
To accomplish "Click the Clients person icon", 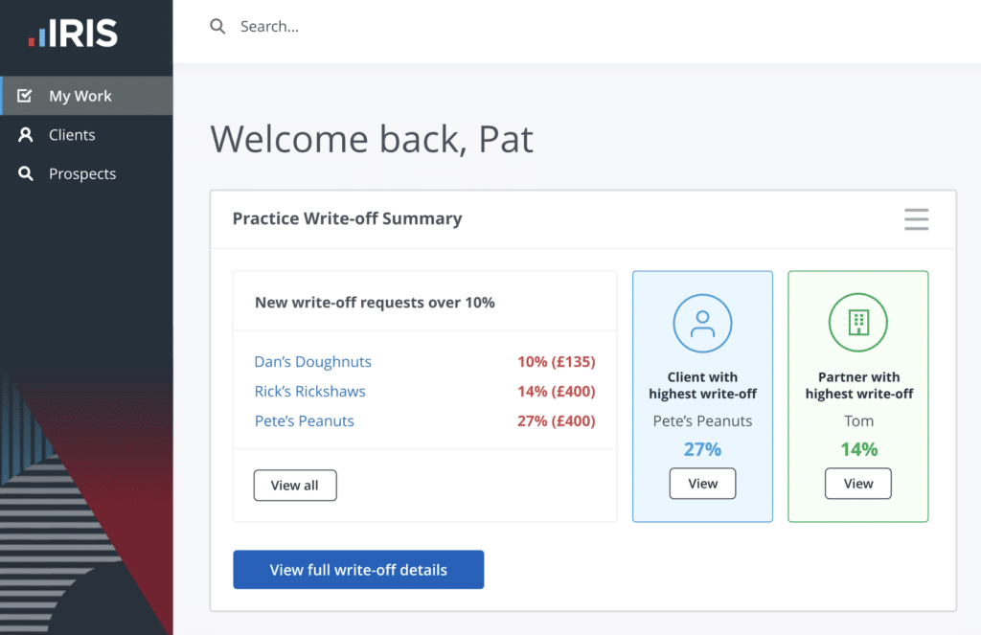I will click(x=26, y=135).
